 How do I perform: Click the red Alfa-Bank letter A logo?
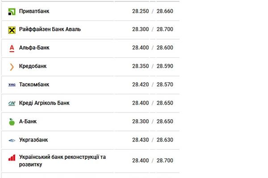tap(12, 49)
